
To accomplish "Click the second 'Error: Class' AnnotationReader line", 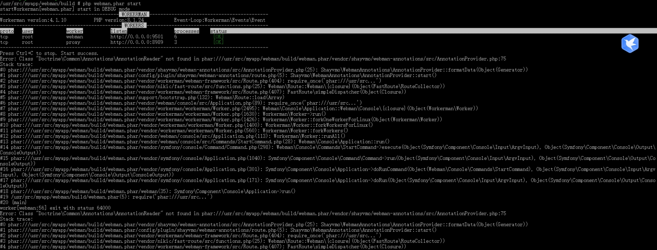I will 253,214.
